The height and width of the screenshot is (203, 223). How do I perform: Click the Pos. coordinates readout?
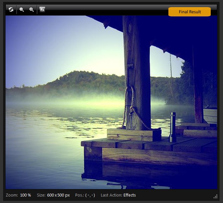pyautogui.click(x=85, y=195)
